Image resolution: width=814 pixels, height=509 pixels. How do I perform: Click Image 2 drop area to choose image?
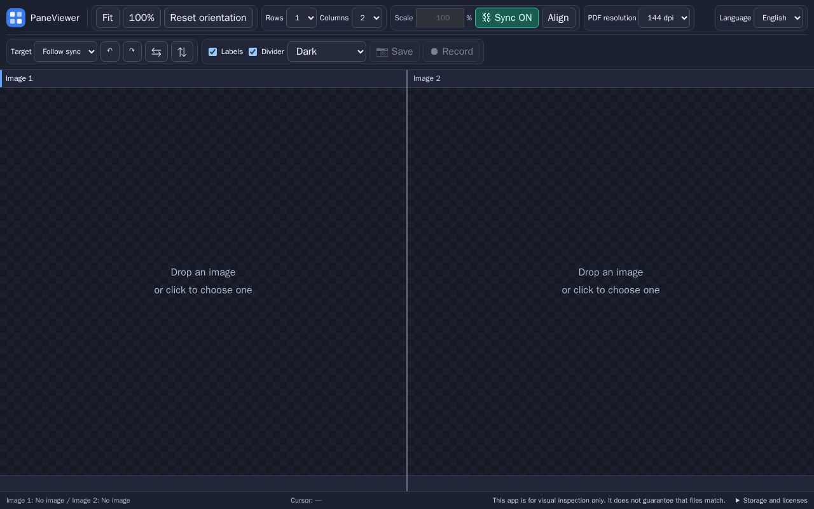pos(610,281)
